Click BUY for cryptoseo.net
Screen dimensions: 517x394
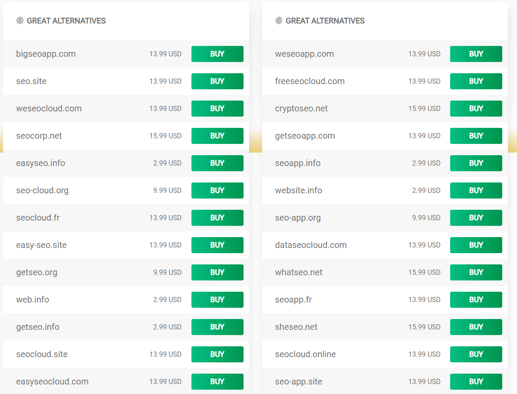click(476, 108)
